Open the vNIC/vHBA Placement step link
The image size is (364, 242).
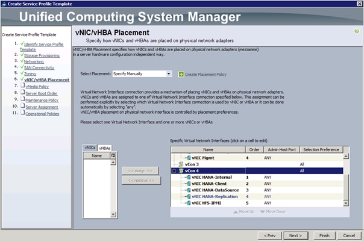coord(46,79)
